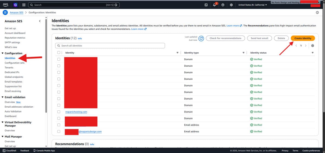Screen dimensions: 325x153
Task: Launch CloudShell from top bar icon
Action: tap(206, 5)
